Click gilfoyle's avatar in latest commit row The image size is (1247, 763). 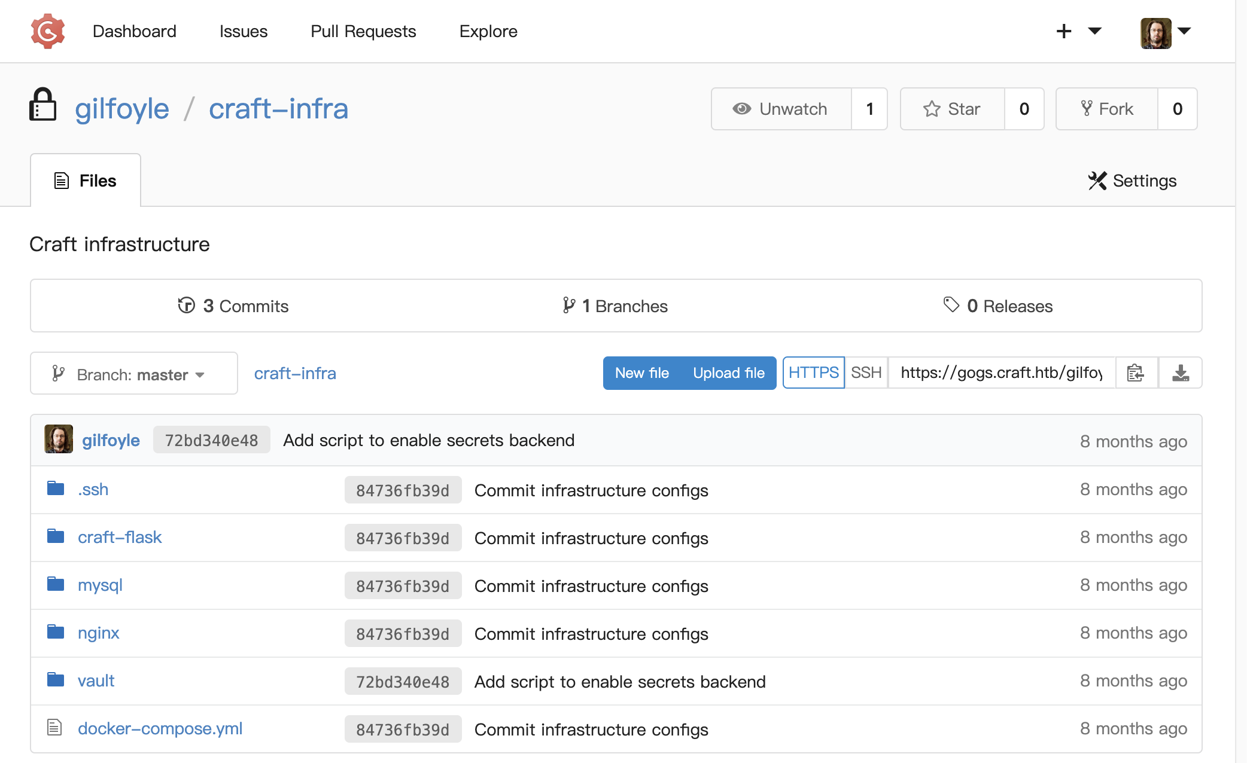pos(59,440)
